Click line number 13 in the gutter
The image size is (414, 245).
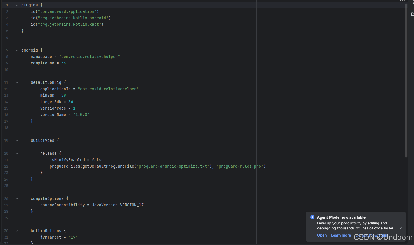point(6,96)
